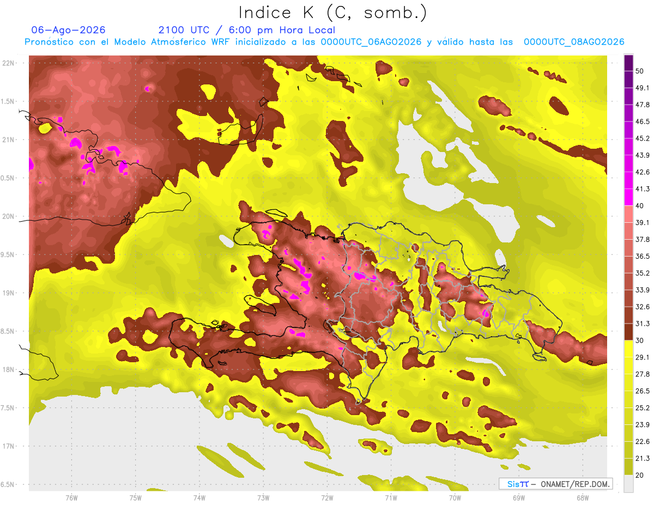This screenshot has width=654, height=505.
Task: Click the "50" value on color scale
Action: click(x=640, y=71)
